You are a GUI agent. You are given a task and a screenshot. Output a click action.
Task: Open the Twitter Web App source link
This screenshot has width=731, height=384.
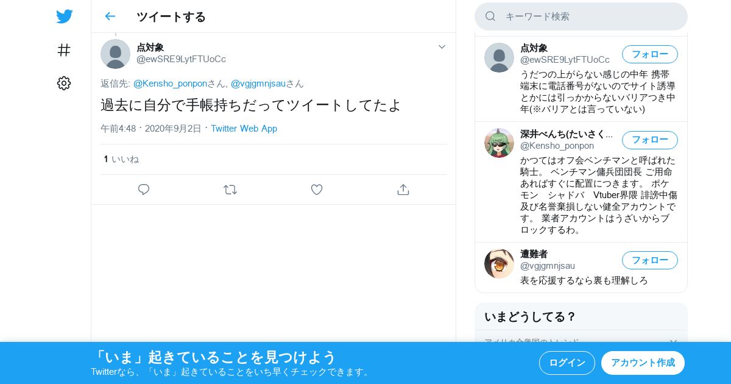[244, 129]
